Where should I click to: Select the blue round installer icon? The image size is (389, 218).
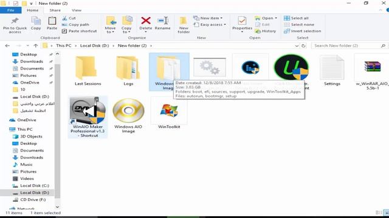250,67
